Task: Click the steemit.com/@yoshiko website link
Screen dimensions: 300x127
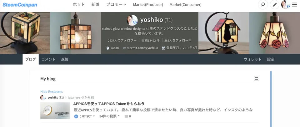Action: tap(140, 48)
